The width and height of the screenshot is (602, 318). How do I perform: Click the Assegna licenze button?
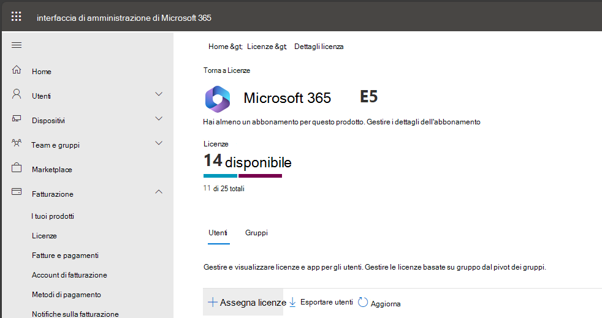(243, 302)
